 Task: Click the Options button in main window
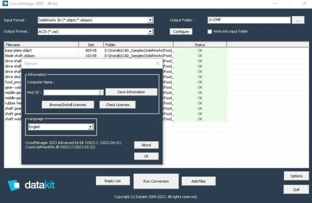click(x=296, y=176)
